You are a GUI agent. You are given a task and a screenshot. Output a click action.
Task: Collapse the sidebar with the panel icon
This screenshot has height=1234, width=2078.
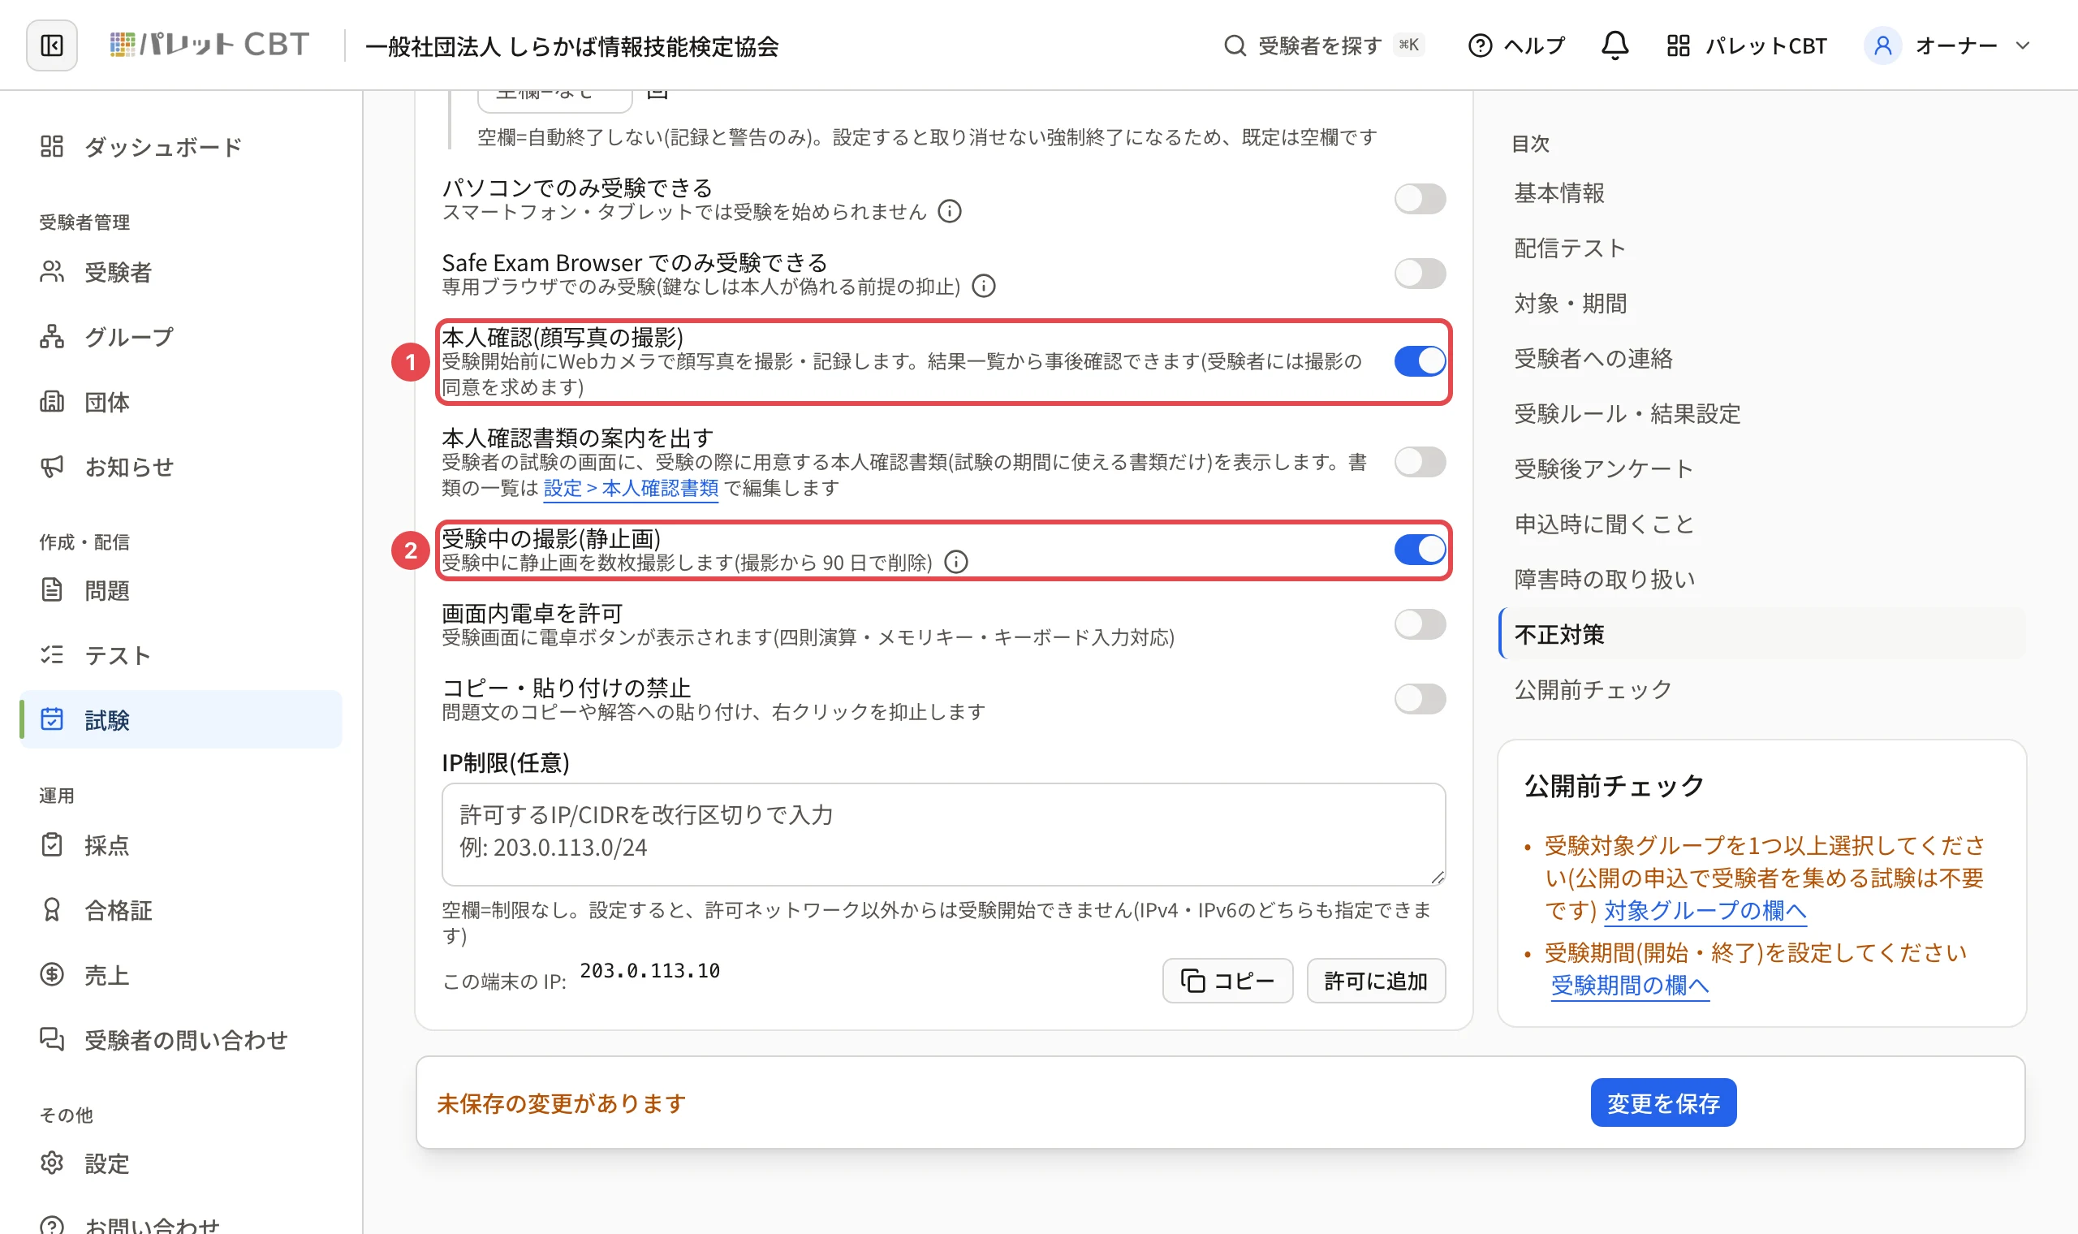(x=51, y=45)
